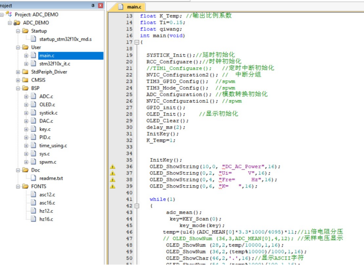Select systick.c in the BSP folder

48,113
